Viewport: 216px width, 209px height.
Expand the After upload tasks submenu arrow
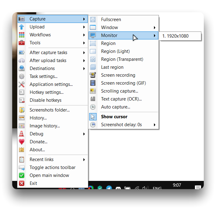[x=84, y=61]
